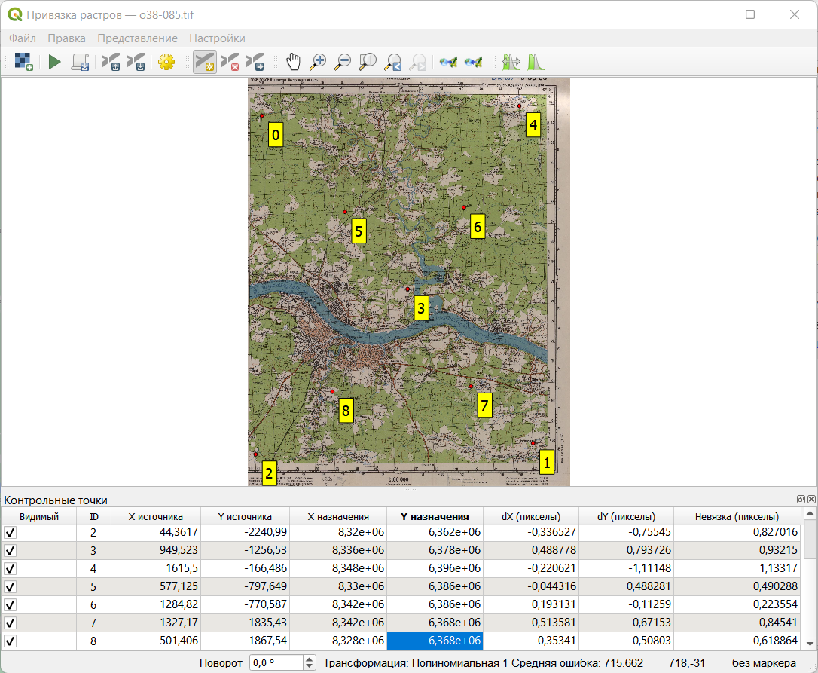Viewport: 818px width, 673px height.
Task: Start georeferencing with the green play icon
Action: point(54,62)
